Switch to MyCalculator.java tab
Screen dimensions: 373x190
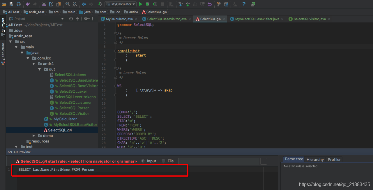119,19
